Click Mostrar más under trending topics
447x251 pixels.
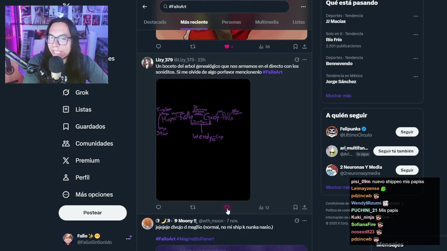[338, 96]
